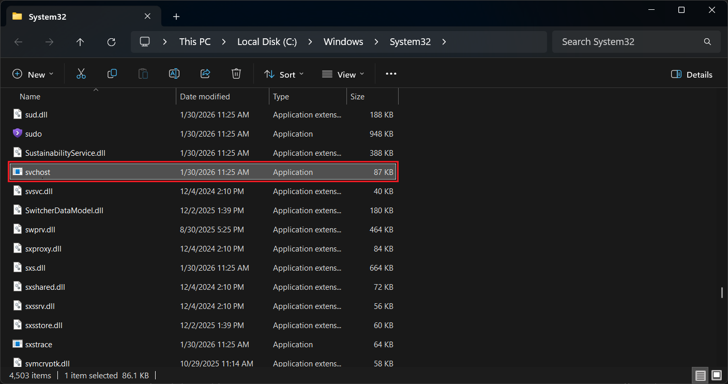Viewport: 728px width, 384px height.
Task: Click the Cut scissors icon
Action: click(81, 74)
